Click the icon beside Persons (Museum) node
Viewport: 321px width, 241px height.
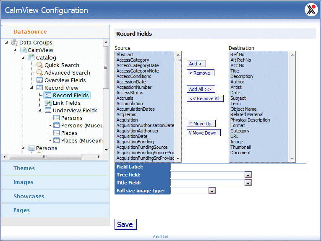pos(56,125)
